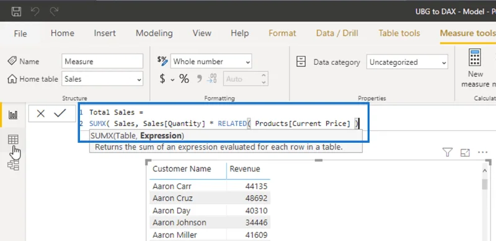
Task: Click the table visual vertical scrollbar thumb
Action: coord(485,184)
